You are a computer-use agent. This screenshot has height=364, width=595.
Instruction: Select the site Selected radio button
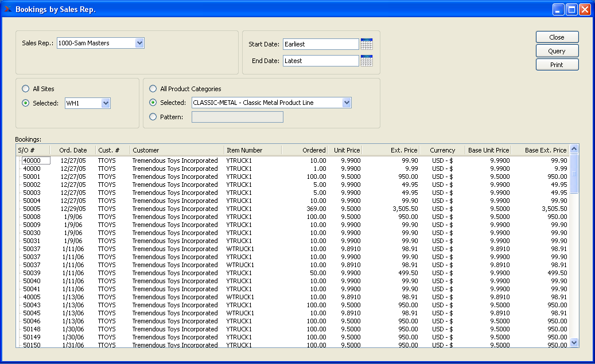pyautogui.click(x=25, y=103)
